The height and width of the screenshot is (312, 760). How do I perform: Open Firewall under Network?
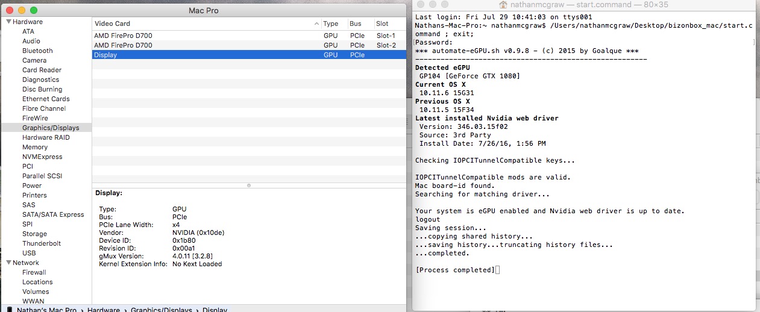click(x=34, y=272)
